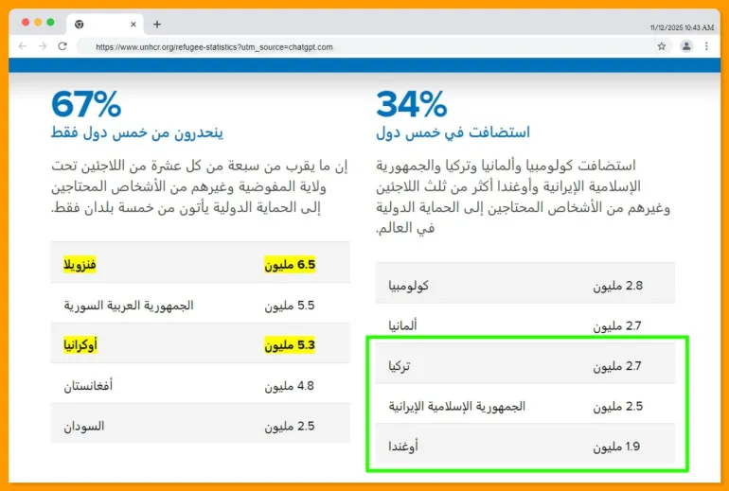729x491 pixels.
Task: Select الجمهورية العربية السورية row label
Action: pyautogui.click(x=129, y=306)
